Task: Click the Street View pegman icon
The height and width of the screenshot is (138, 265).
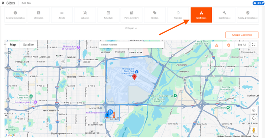Action: click(x=254, y=130)
